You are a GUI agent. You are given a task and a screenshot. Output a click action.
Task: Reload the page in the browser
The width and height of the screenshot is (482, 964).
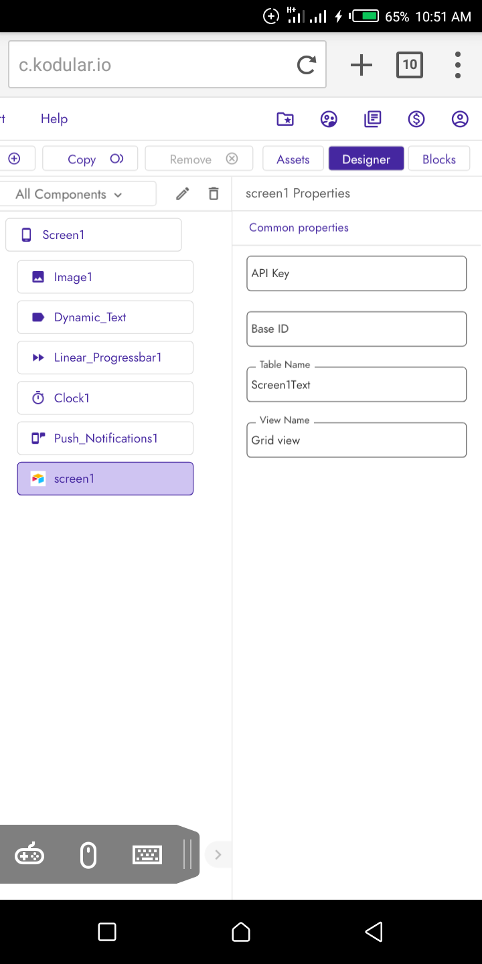(307, 65)
